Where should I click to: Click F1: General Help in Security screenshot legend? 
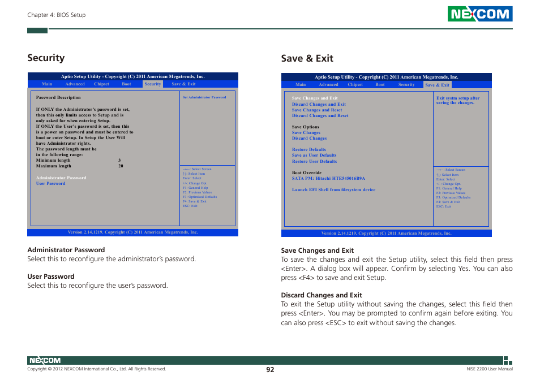click(x=195, y=188)
